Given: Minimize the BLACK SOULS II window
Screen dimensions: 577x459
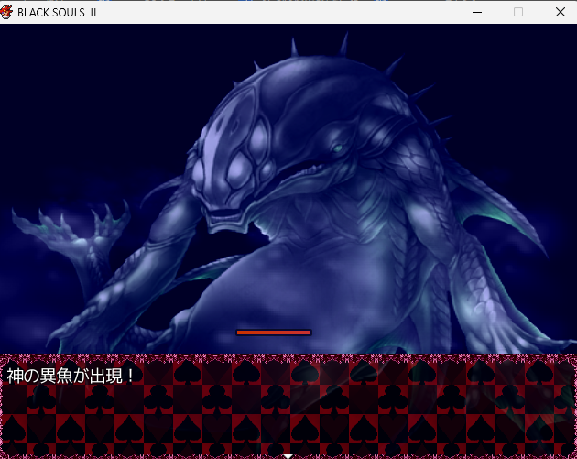Looking at the screenshot, I should click(477, 12).
